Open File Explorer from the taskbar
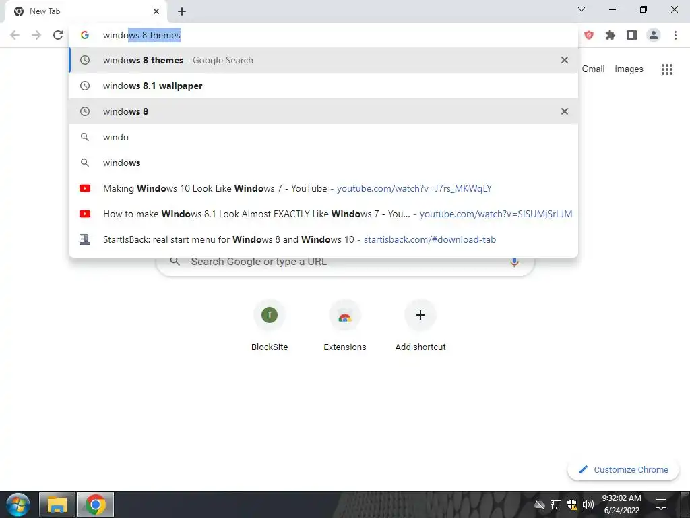Screen dimensions: 690x518 (x=57, y=505)
